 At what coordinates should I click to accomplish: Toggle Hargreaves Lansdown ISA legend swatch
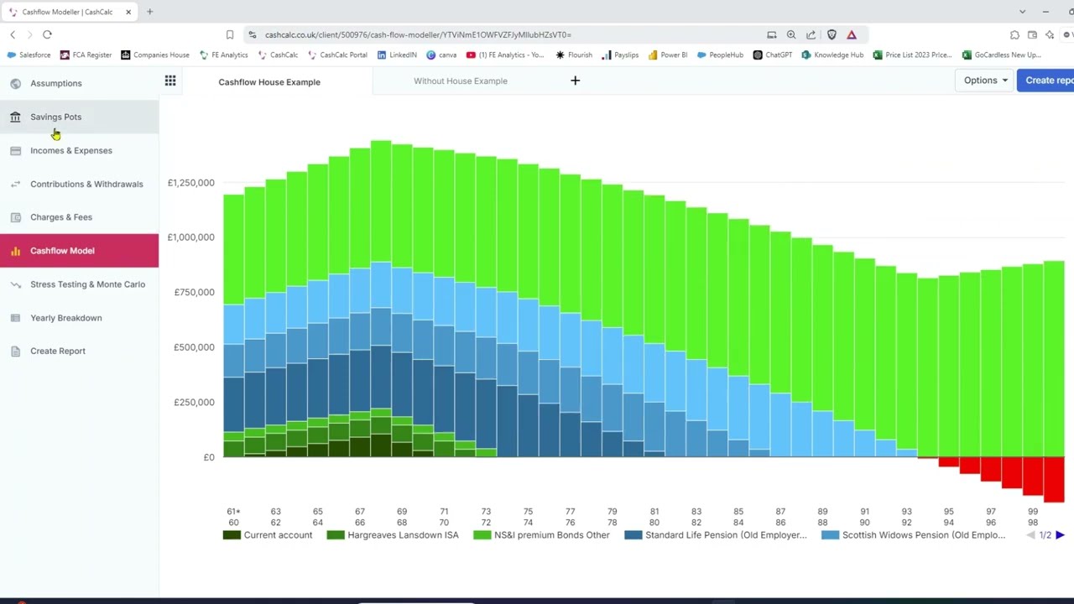point(336,535)
